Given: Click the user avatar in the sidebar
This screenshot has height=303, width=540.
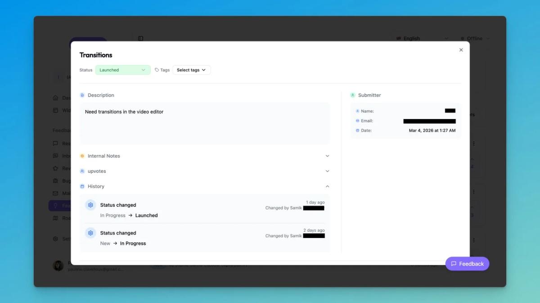Looking at the screenshot, I should (x=58, y=266).
